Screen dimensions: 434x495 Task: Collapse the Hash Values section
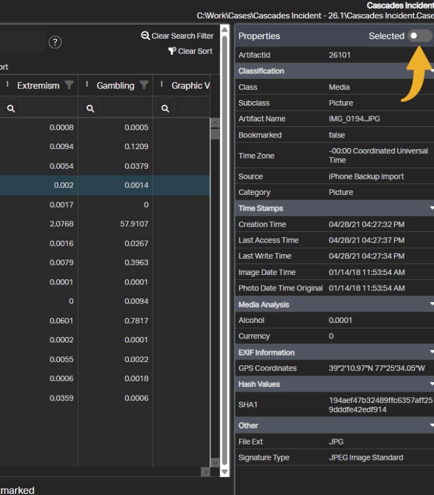point(431,384)
